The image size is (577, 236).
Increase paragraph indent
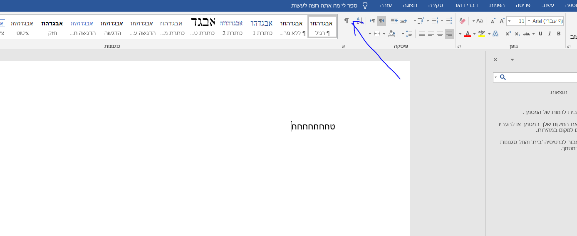click(394, 21)
